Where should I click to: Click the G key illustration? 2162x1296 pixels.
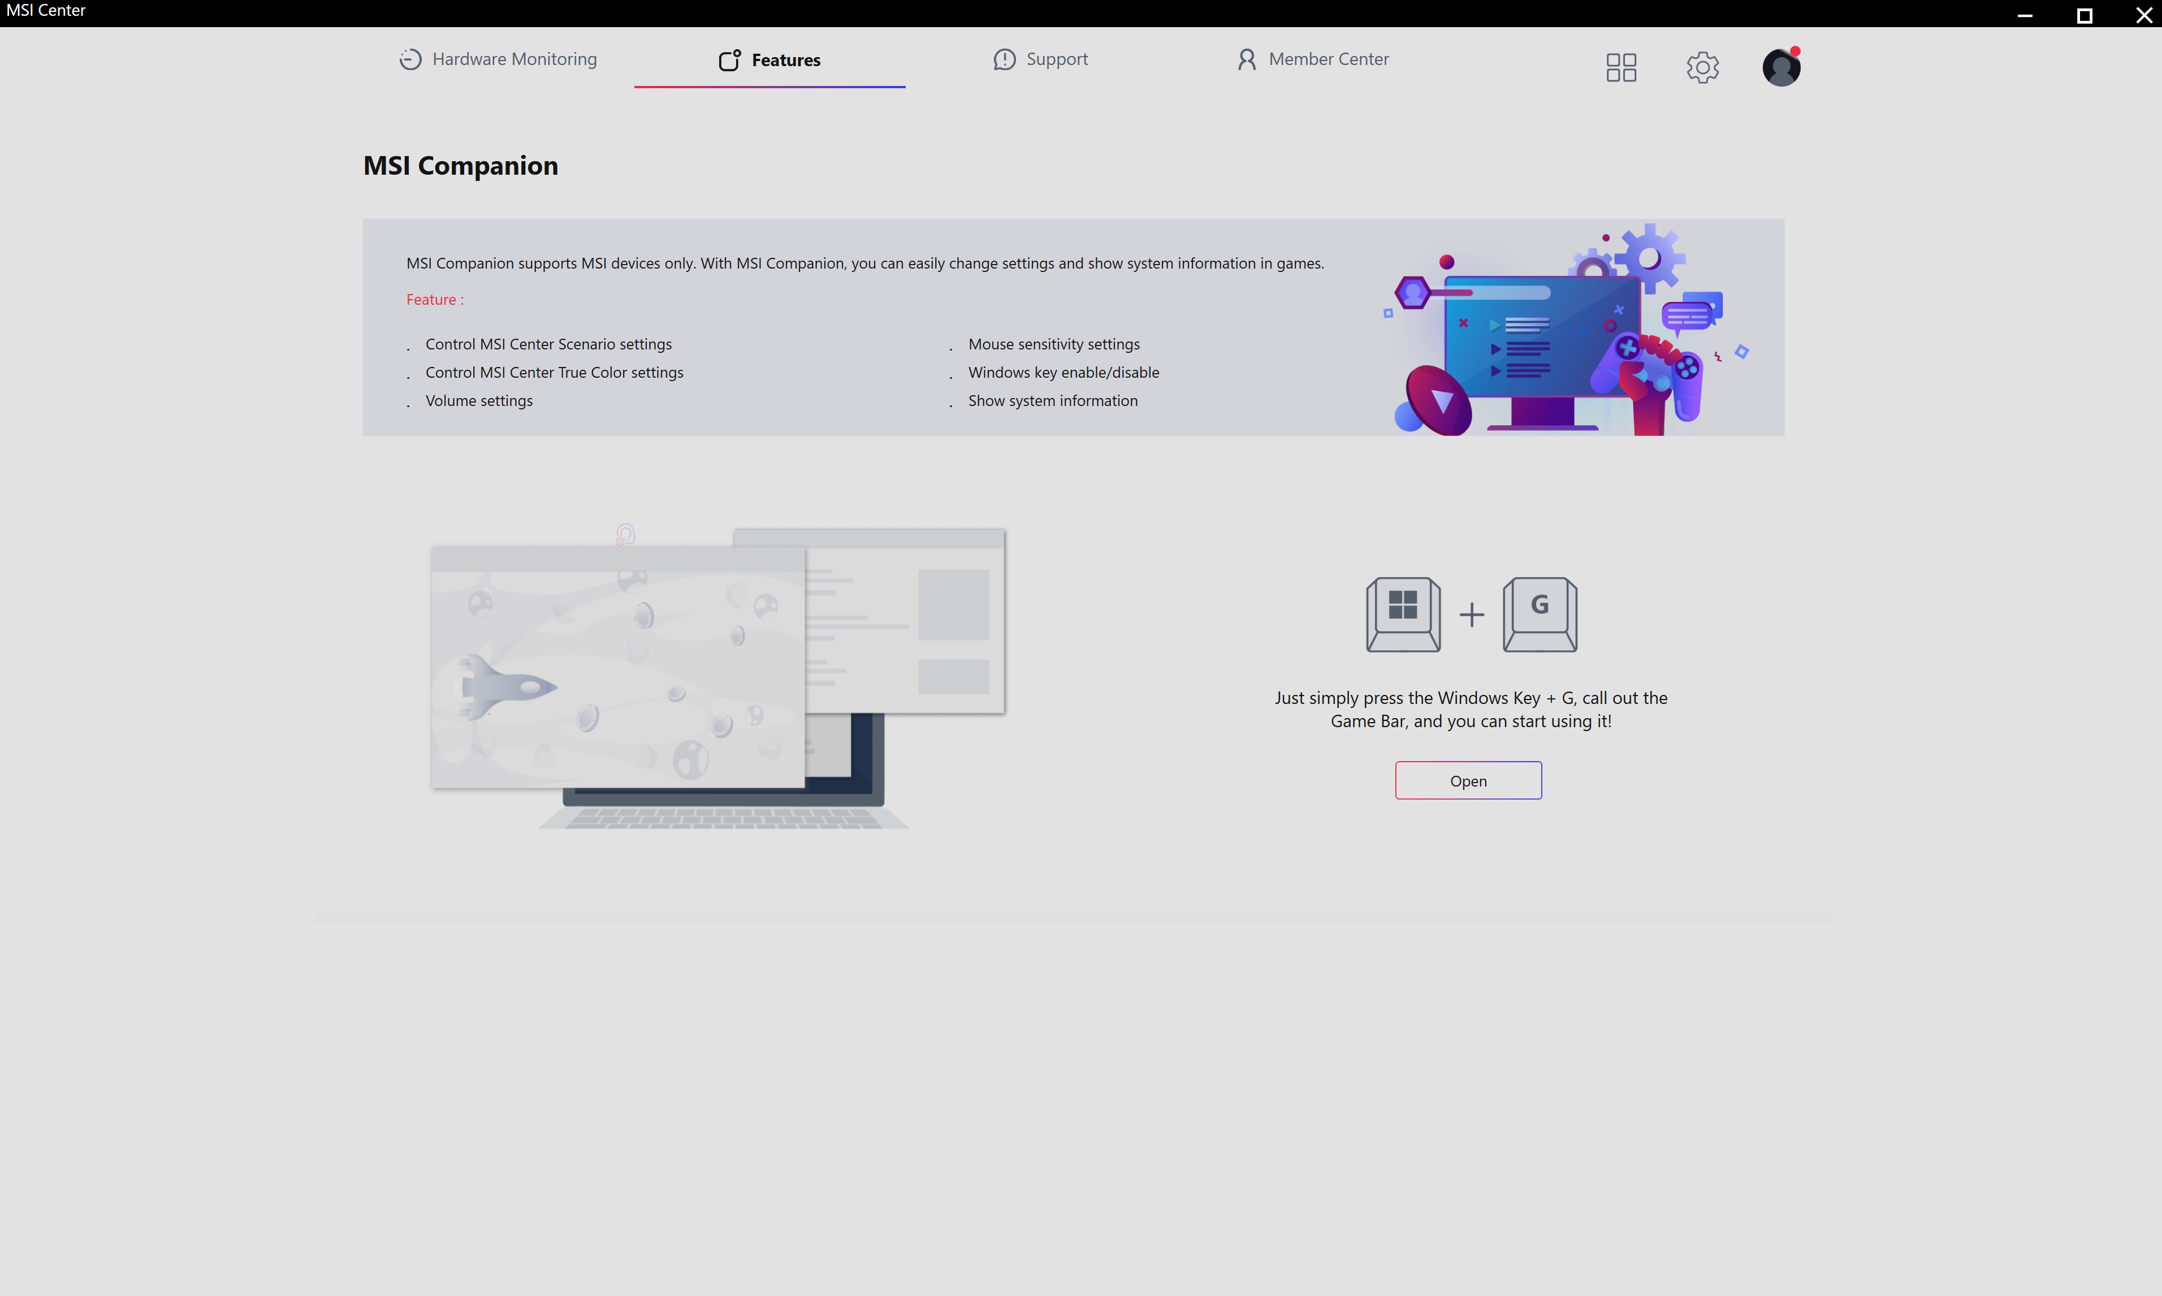tap(1540, 614)
